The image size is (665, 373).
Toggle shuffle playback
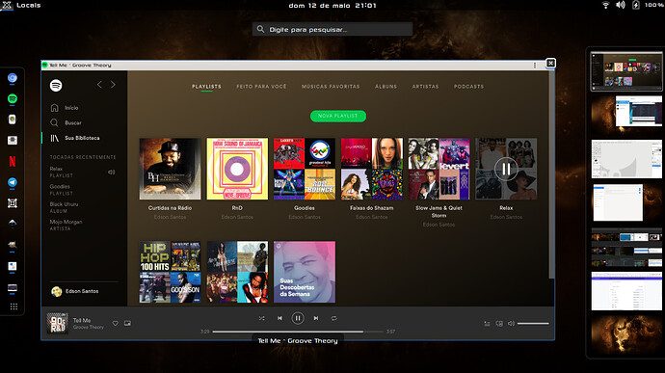262,318
